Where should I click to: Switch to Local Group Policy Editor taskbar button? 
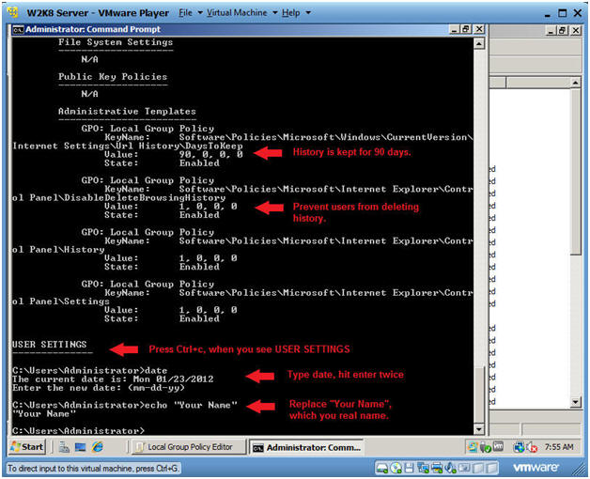pyautogui.click(x=188, y=447)
